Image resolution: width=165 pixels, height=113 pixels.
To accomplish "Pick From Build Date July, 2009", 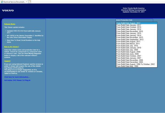I will point(137,50).
